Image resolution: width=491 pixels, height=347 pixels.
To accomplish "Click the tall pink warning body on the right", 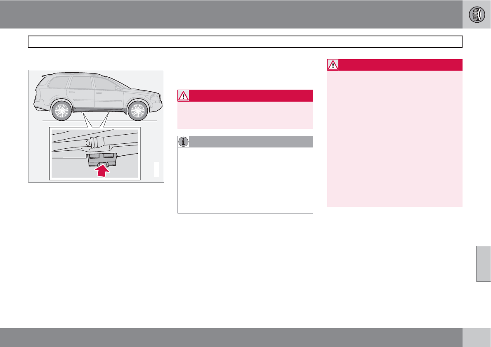I will point(394,138).
